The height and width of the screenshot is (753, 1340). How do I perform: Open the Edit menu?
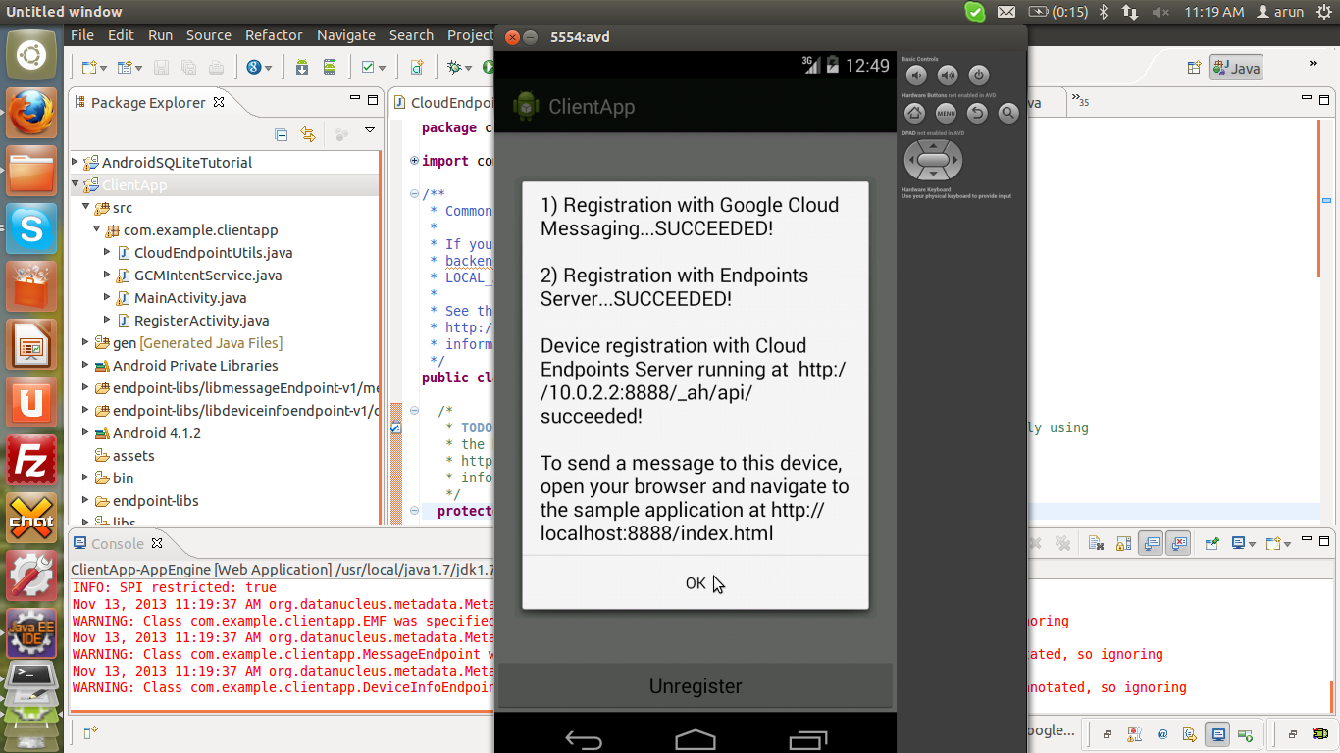click(x=121, y=35)
